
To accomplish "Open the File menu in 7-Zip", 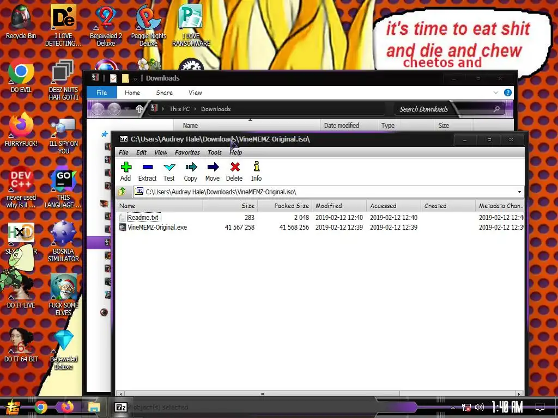I will click(x=124, y=152).
